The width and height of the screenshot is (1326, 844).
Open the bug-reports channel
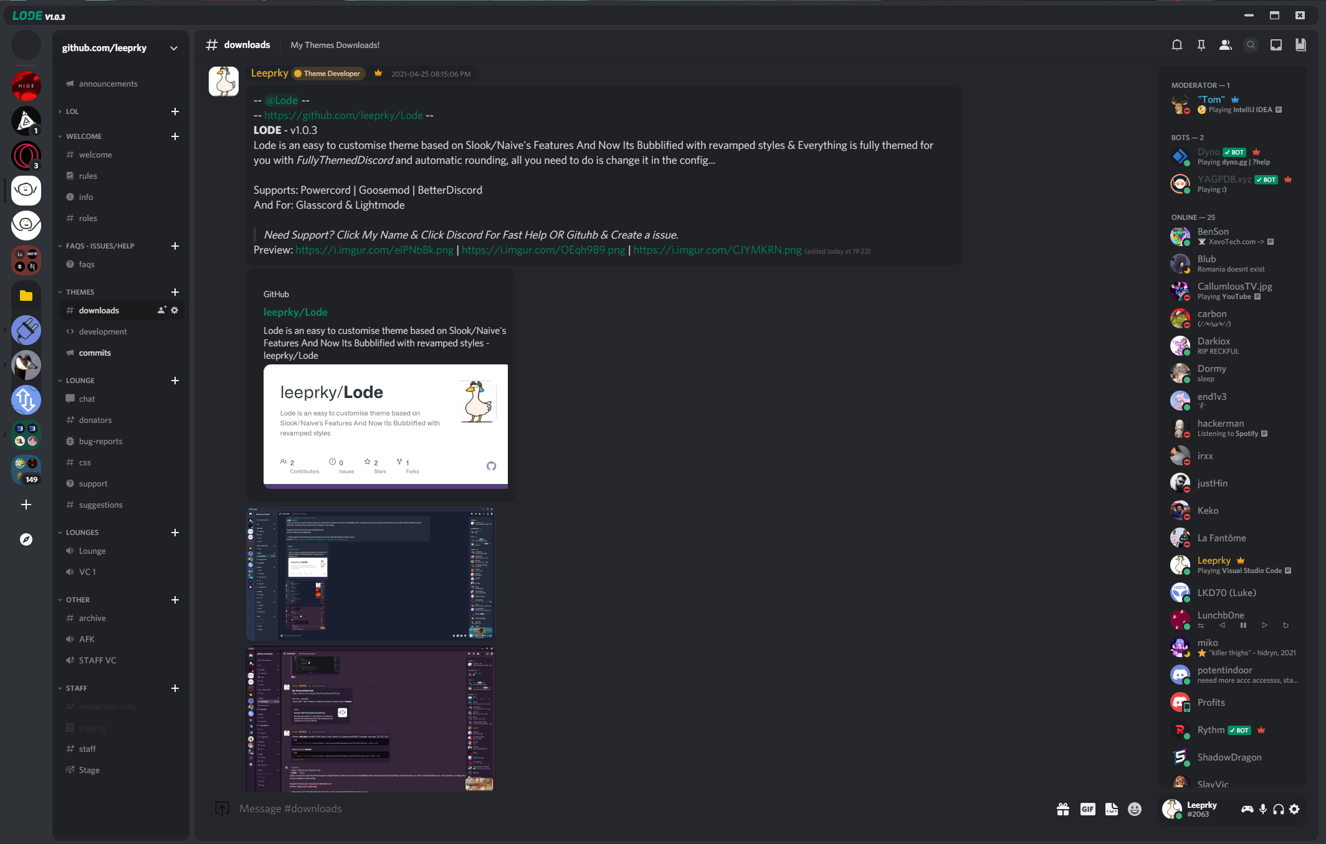coord(100,441)
